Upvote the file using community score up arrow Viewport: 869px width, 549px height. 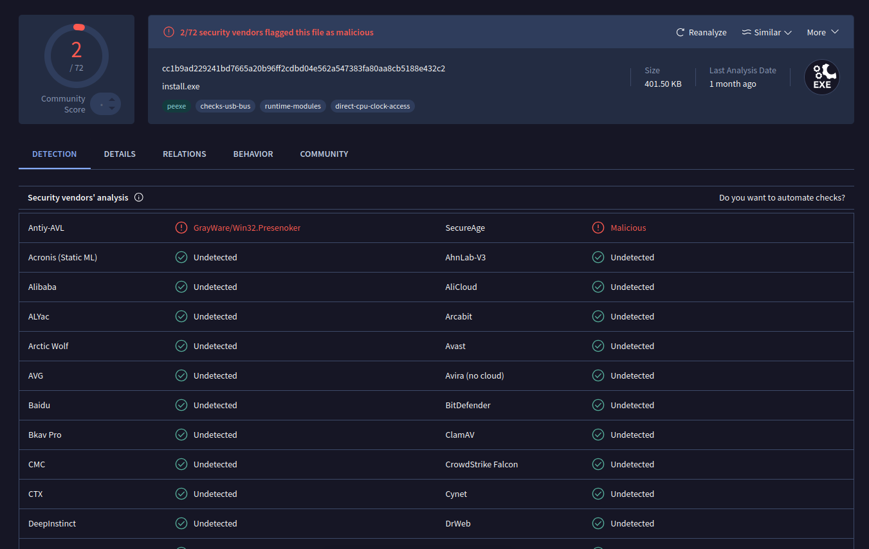tap(112, 100)
